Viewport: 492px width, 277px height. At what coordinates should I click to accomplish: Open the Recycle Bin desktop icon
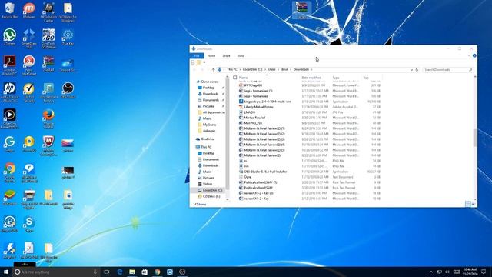(x=10, y=10)
